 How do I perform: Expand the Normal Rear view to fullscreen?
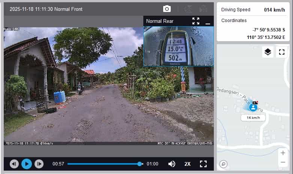(196, 21)
